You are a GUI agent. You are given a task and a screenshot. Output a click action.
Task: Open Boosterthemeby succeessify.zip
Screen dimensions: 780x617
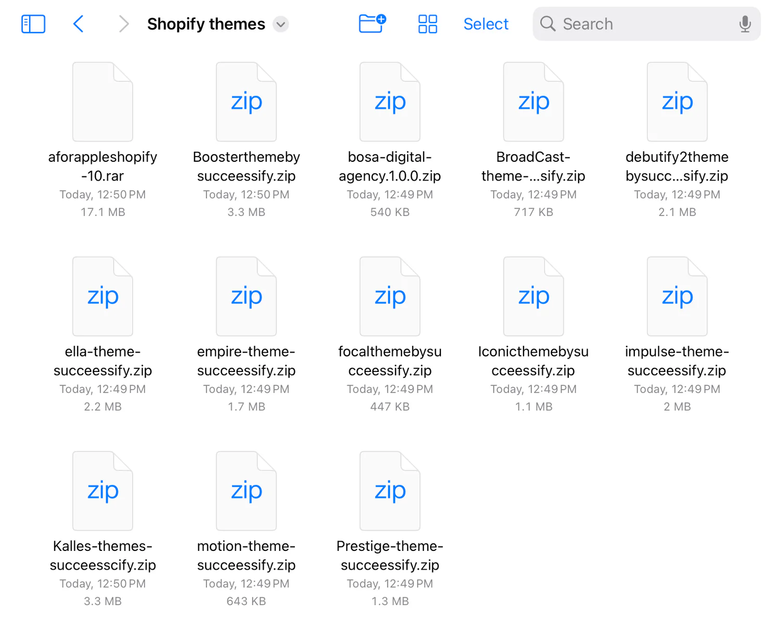pyautogui.click(x=246, y=102)
